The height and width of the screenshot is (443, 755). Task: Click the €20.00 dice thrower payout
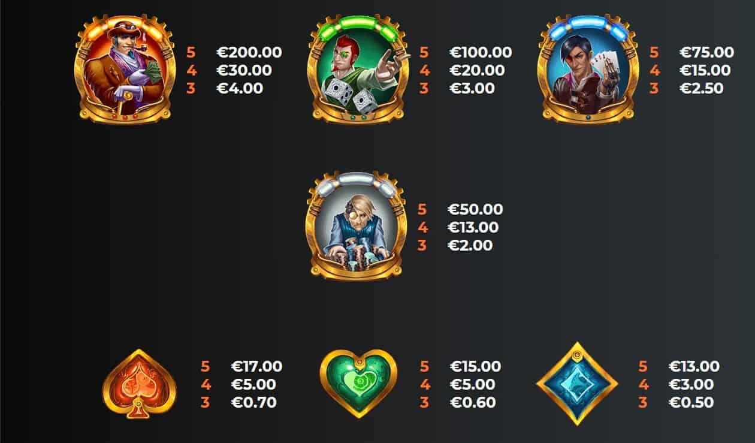pos(477,70)
